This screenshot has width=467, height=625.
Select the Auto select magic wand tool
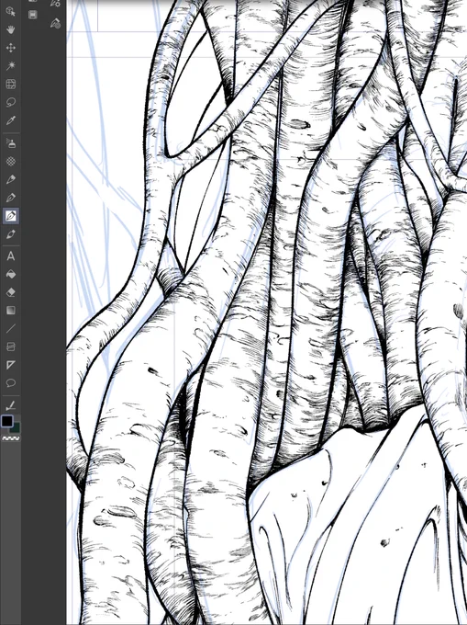coord(11,66)
